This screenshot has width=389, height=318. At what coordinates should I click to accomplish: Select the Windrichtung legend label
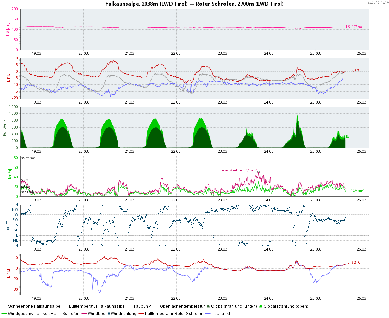[123, 314]
